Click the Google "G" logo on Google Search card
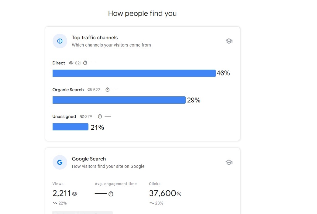This screenshot has height=214, width=317. [x=60, y=162]
